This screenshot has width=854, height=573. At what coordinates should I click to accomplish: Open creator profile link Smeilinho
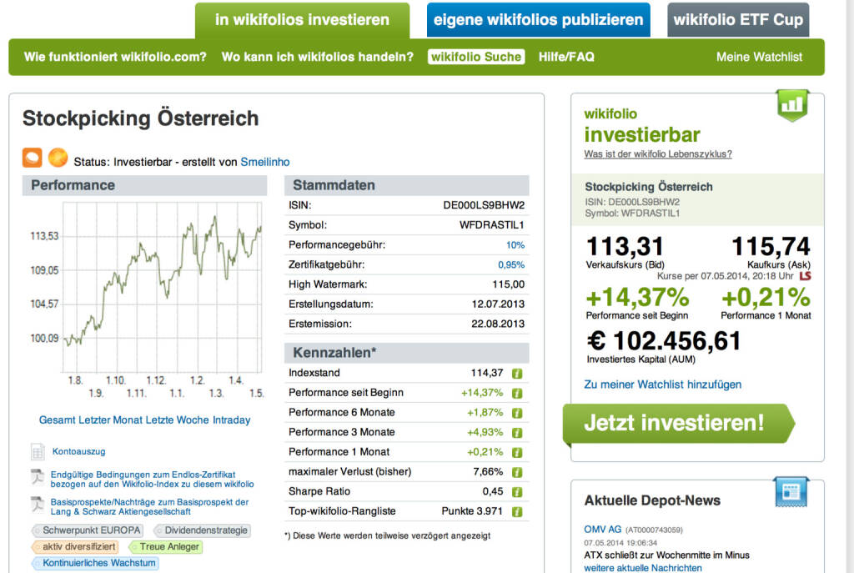(x=265, y=162)
